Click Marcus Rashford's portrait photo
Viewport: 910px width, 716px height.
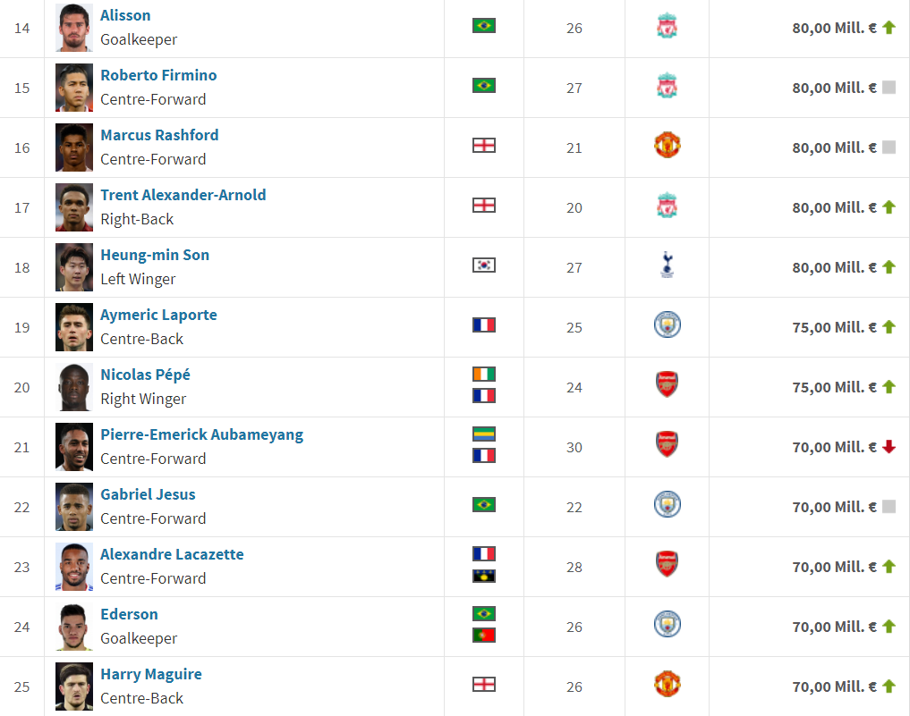[74, 147]
